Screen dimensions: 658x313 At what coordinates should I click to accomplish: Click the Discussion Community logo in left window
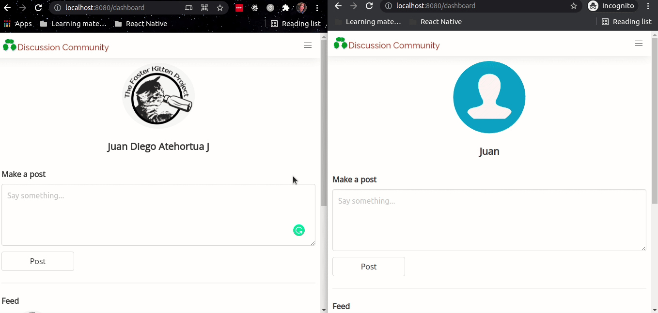pos(56,46)
